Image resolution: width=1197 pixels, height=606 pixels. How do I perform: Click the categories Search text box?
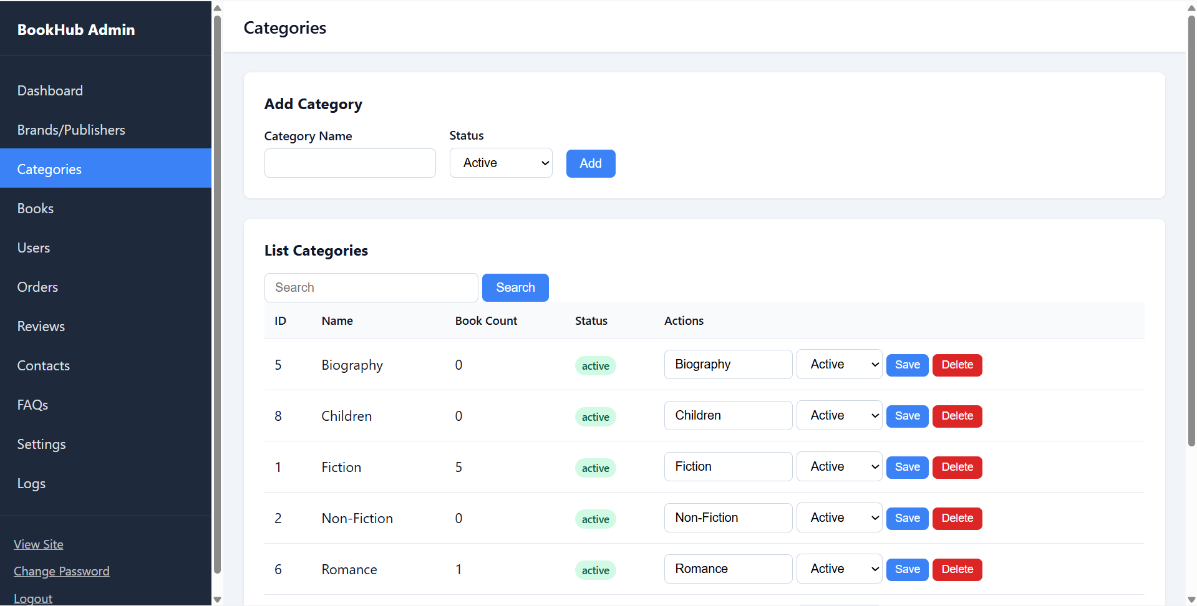coord(371,287)
